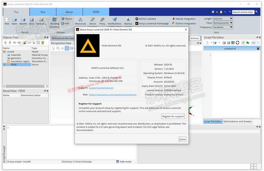Check DEVICE Updates in the ribbon
Viewport: 264px width, 171px height.
coord(146,19)
